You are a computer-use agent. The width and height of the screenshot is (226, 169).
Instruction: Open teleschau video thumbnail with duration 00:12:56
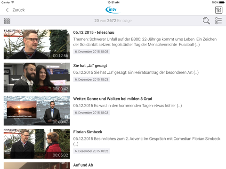(37, 45)
